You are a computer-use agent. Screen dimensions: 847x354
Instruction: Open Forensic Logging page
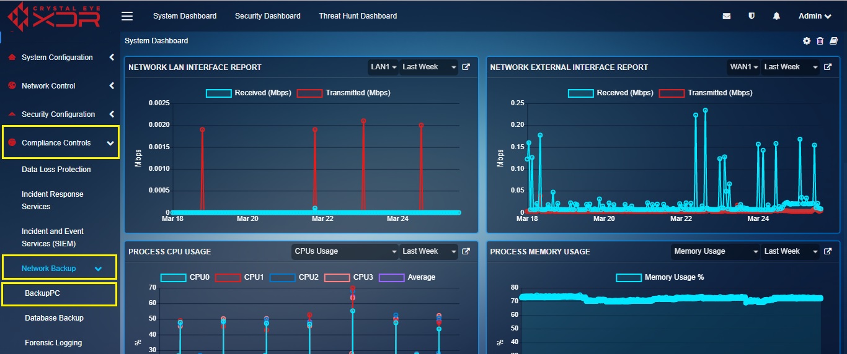pos(53,343)
